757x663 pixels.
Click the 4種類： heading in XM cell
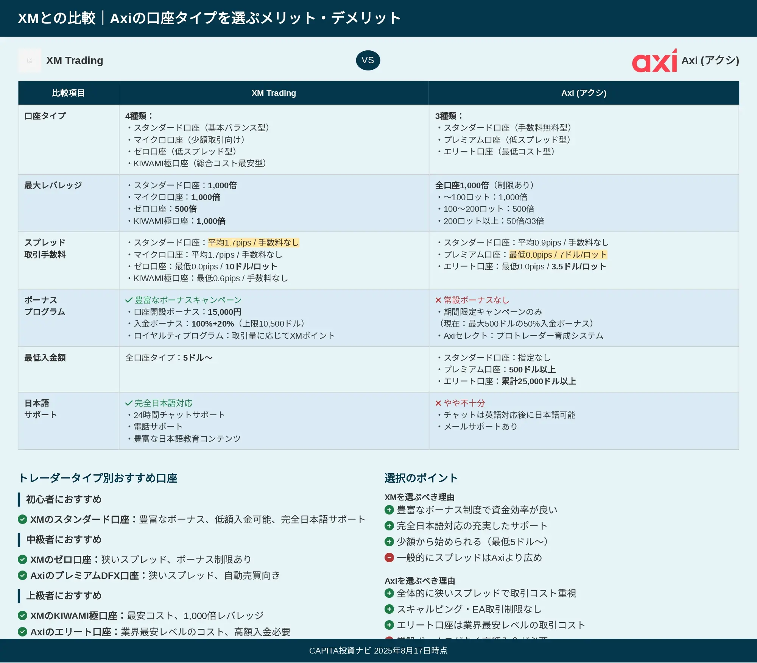coord(139,116)
